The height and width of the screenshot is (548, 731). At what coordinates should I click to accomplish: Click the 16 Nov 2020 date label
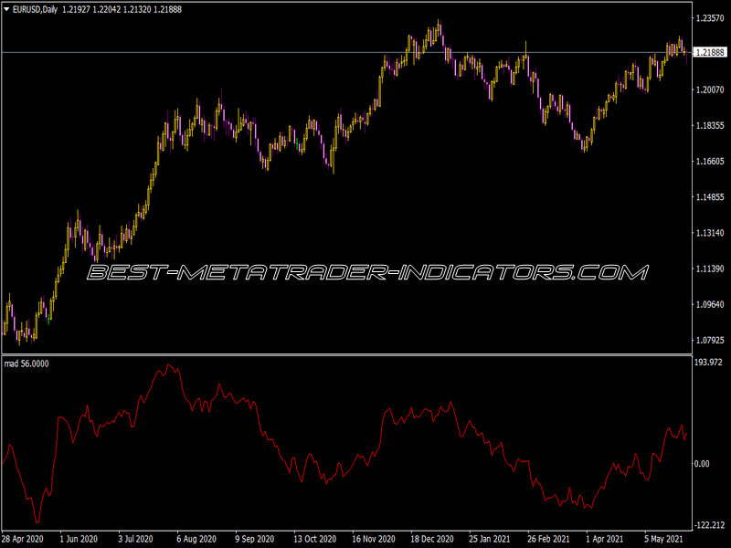tap(374, 539)
